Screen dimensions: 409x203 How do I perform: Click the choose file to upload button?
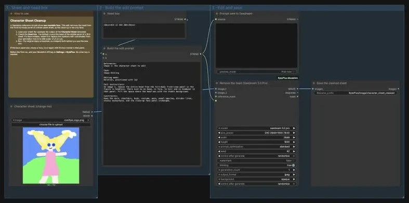coord(51,125)
